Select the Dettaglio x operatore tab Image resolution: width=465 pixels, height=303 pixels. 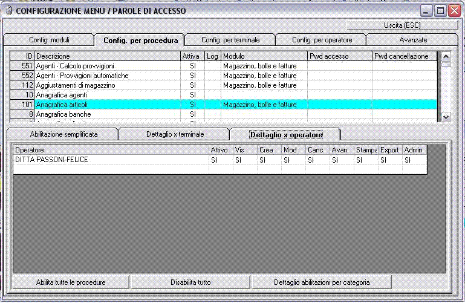point(286,135)
